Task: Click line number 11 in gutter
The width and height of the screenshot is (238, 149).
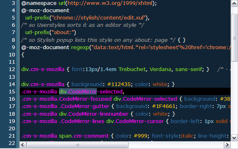Action: tap(12, 62)
